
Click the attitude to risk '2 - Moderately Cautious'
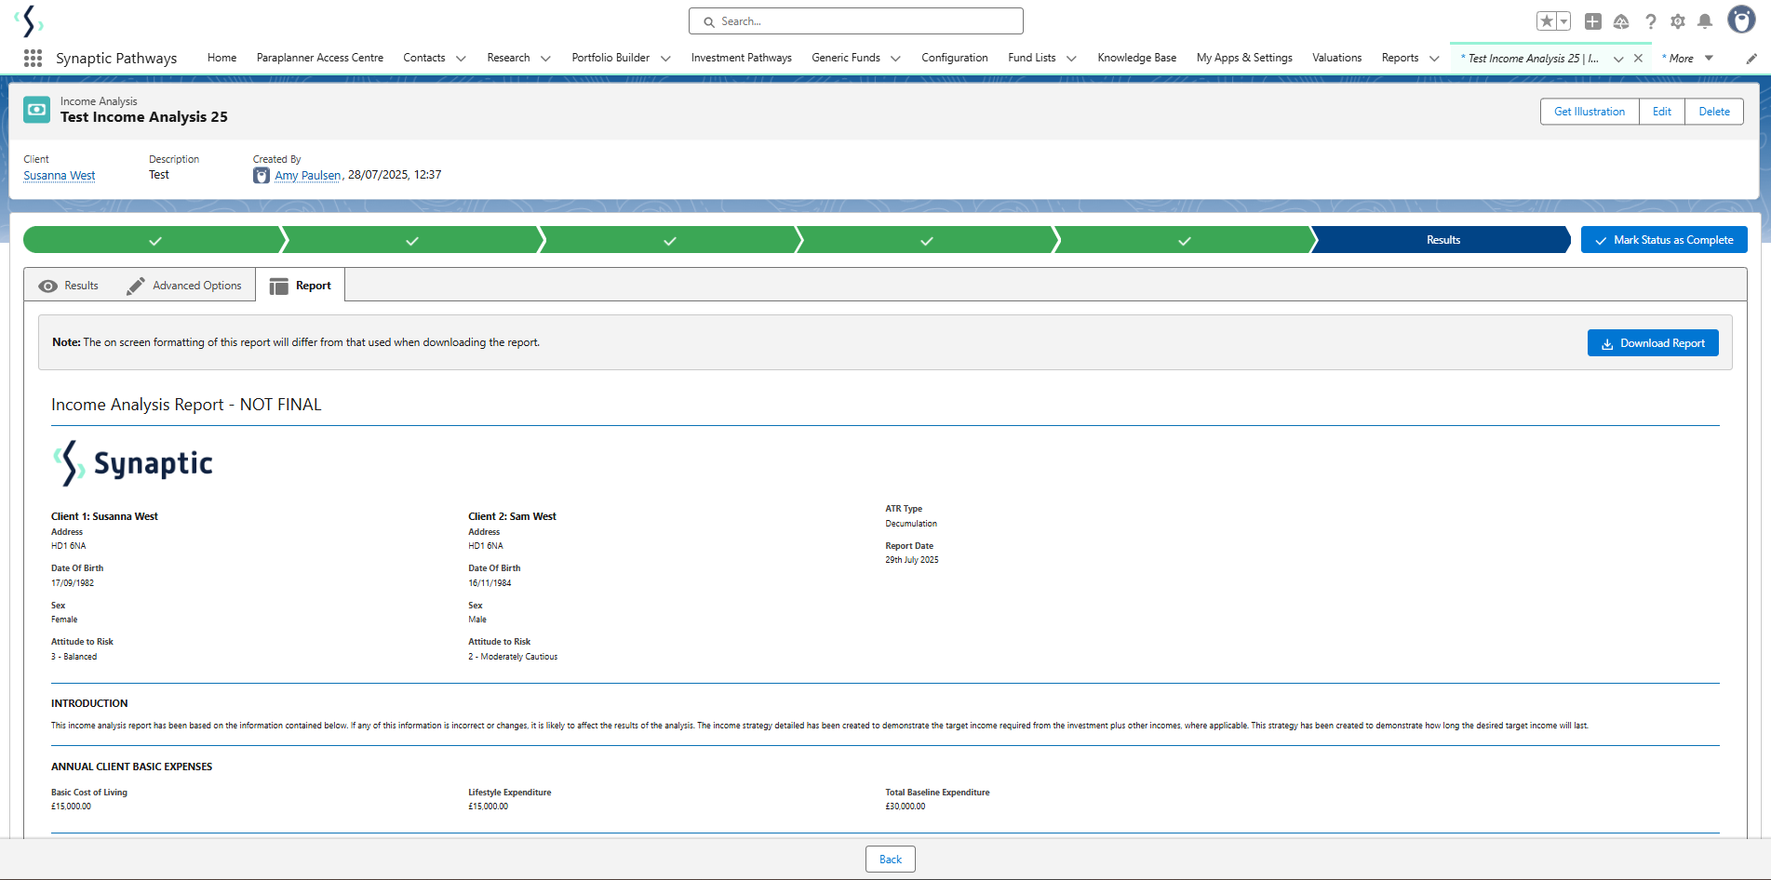[x=513, y=657]
